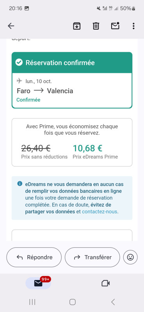Tap the Réservation confirmée header

point(72,63)
